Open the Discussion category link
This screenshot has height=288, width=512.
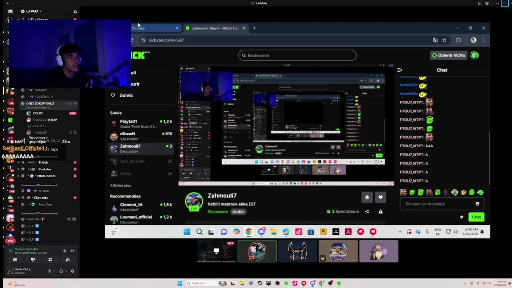[218, 212]
